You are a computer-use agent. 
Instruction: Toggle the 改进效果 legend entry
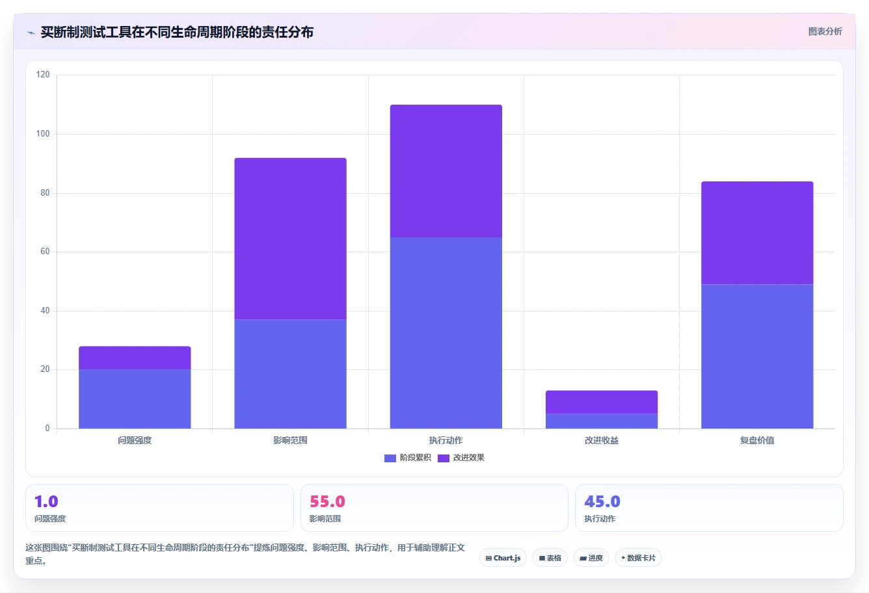(x=461, y=458)
